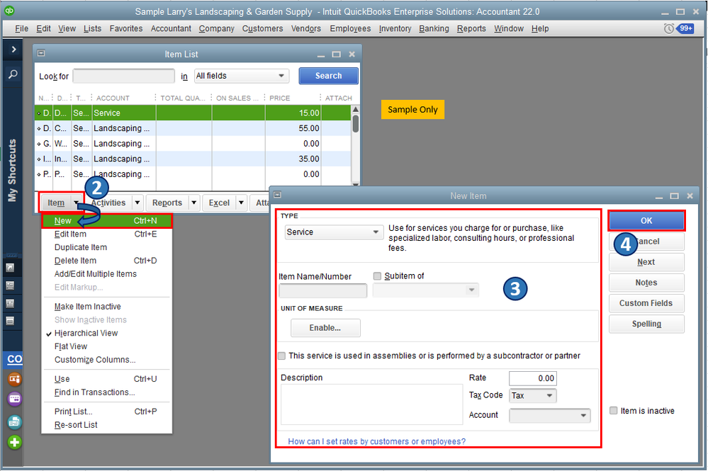Toggle Hierarchical View in Item menu
Viewport: 708px width, 471px height.
86,333
